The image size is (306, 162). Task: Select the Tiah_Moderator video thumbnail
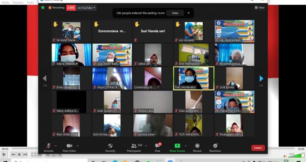(194, 78)
